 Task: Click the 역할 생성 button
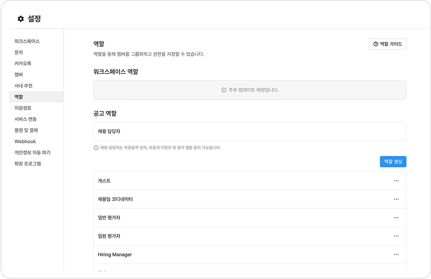[393, 161]
